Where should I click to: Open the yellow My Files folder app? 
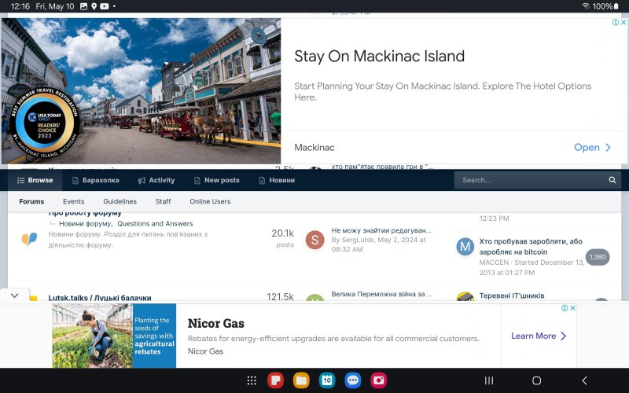[301, 380]
